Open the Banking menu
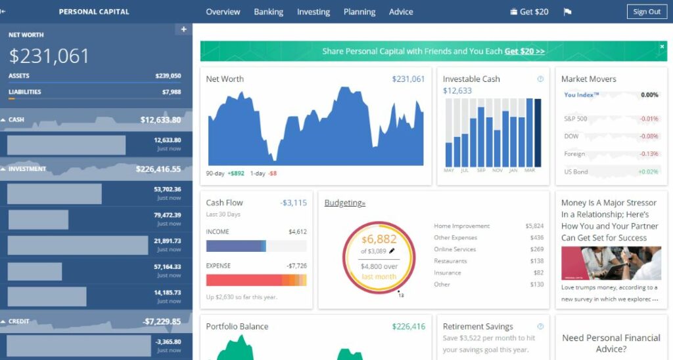 (x=268, y=12)
